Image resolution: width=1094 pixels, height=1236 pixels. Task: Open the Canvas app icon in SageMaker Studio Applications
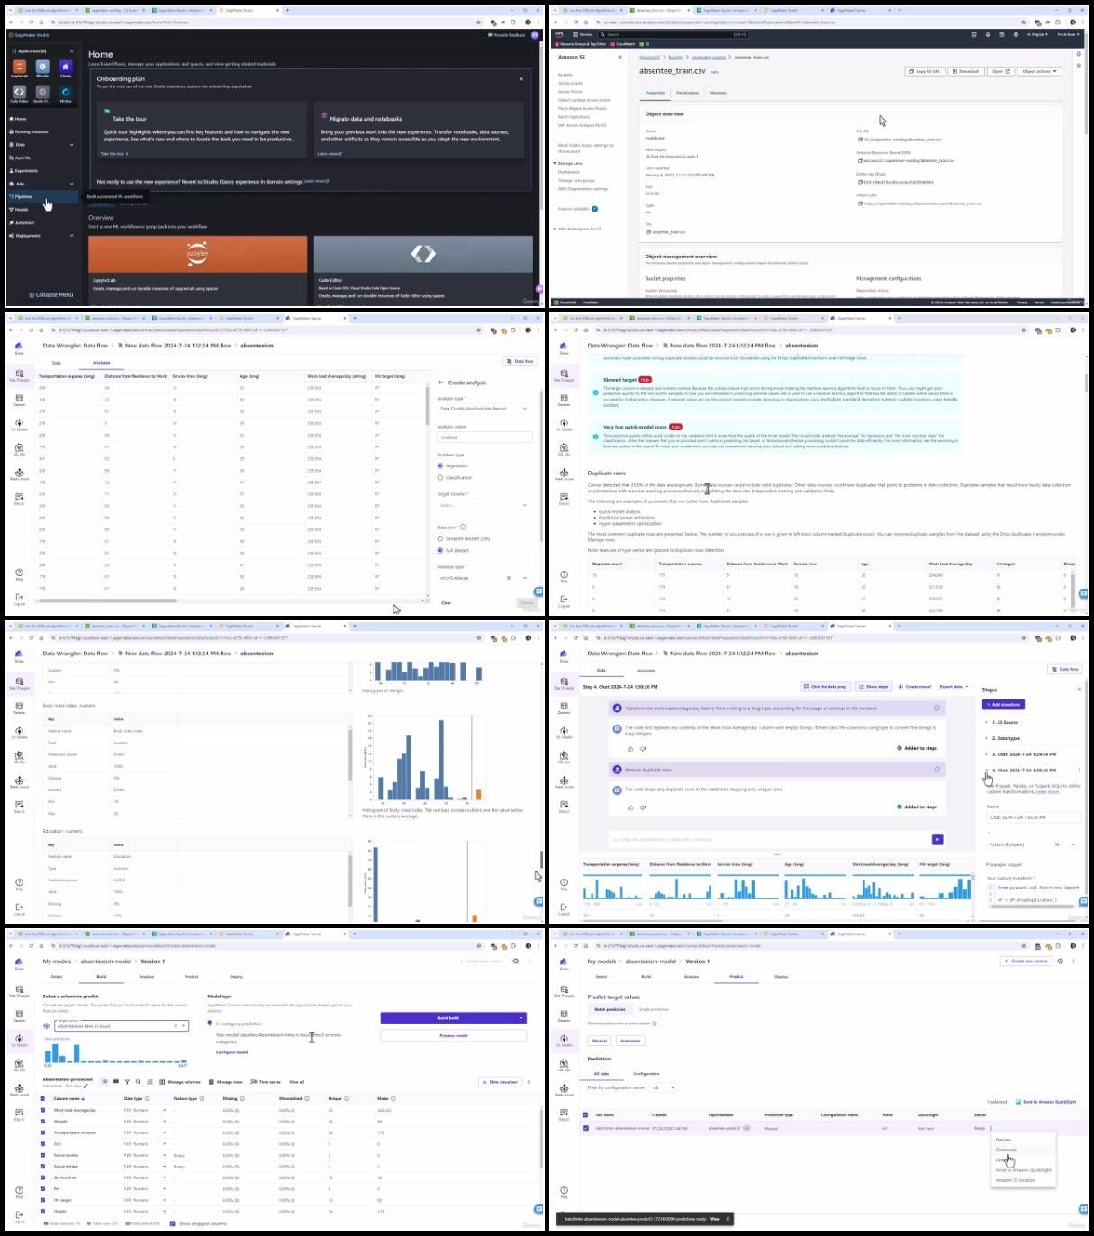pyautogui.click(x=65, y=68)
